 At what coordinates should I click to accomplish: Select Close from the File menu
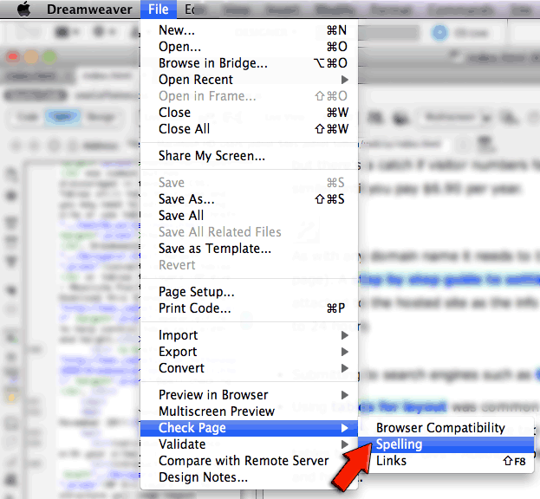pos(250,113)
